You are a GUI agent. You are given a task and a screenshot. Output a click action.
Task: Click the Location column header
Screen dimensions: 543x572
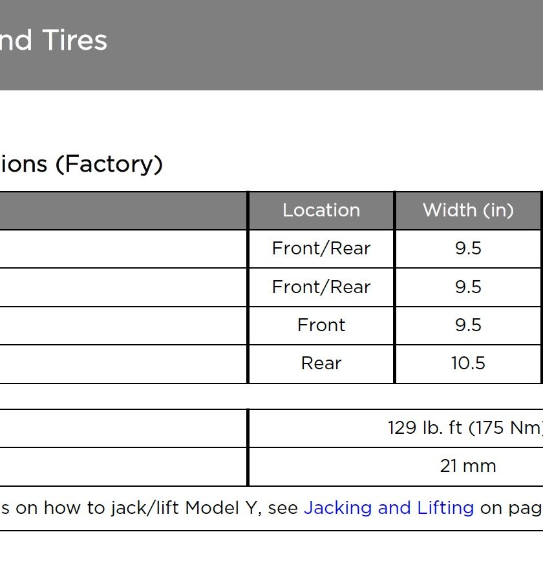[x=321, y=210]
